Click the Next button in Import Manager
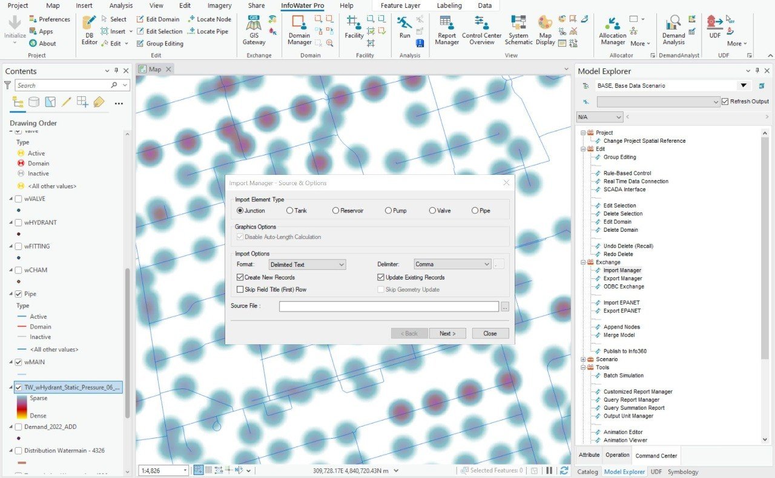 point(447,333)
